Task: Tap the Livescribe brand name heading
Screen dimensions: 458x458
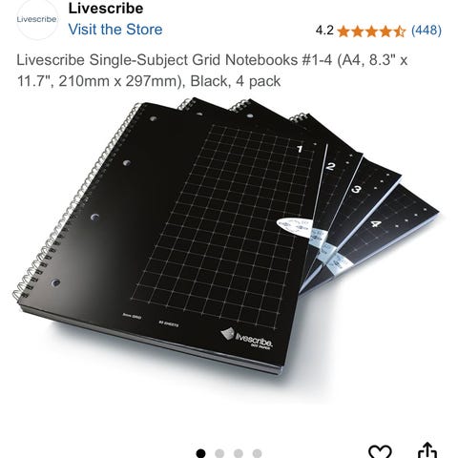Action: pos(106,9)
